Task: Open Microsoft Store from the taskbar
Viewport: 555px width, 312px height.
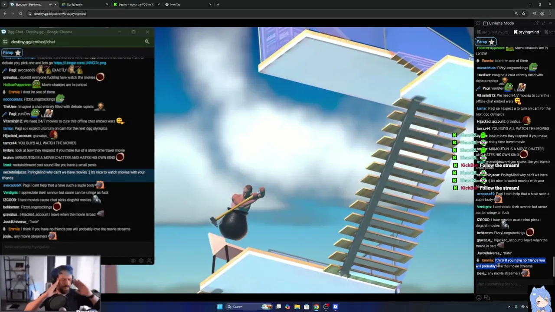Action: (x=307, y=307)
